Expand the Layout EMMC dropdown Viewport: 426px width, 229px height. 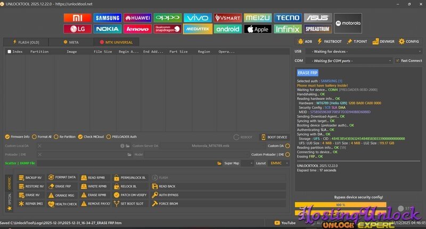(280, 163)
